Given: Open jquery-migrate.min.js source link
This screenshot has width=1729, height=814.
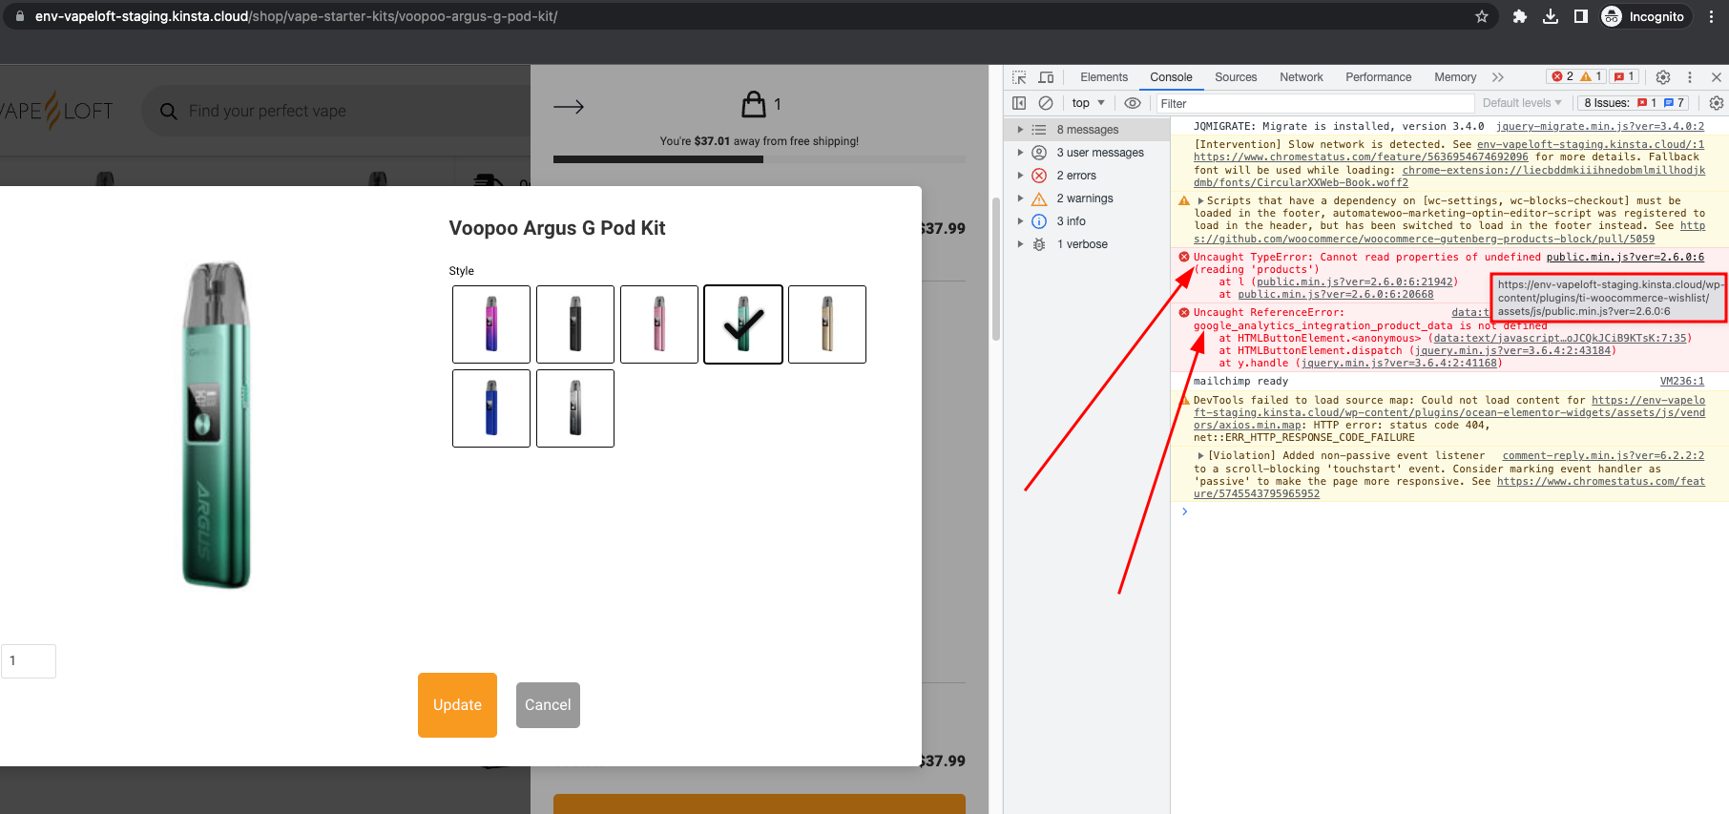Looking at the screenshot, I should tap(1600, 126).
